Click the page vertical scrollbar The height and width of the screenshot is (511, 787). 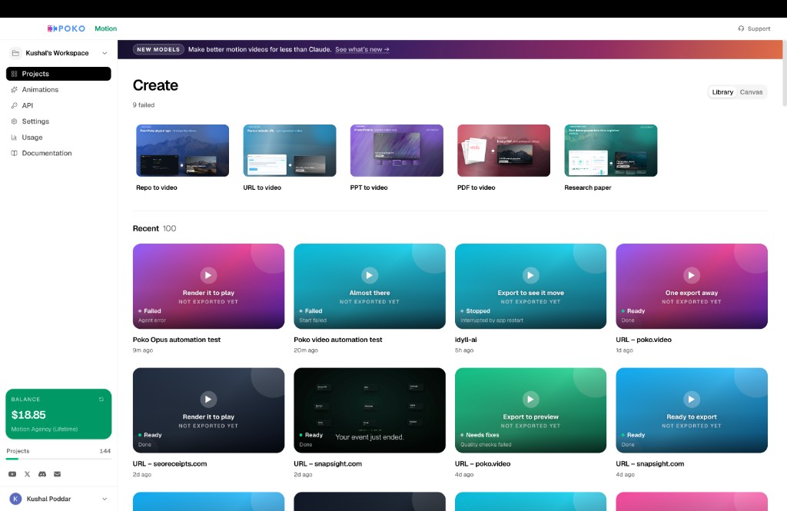784,73
